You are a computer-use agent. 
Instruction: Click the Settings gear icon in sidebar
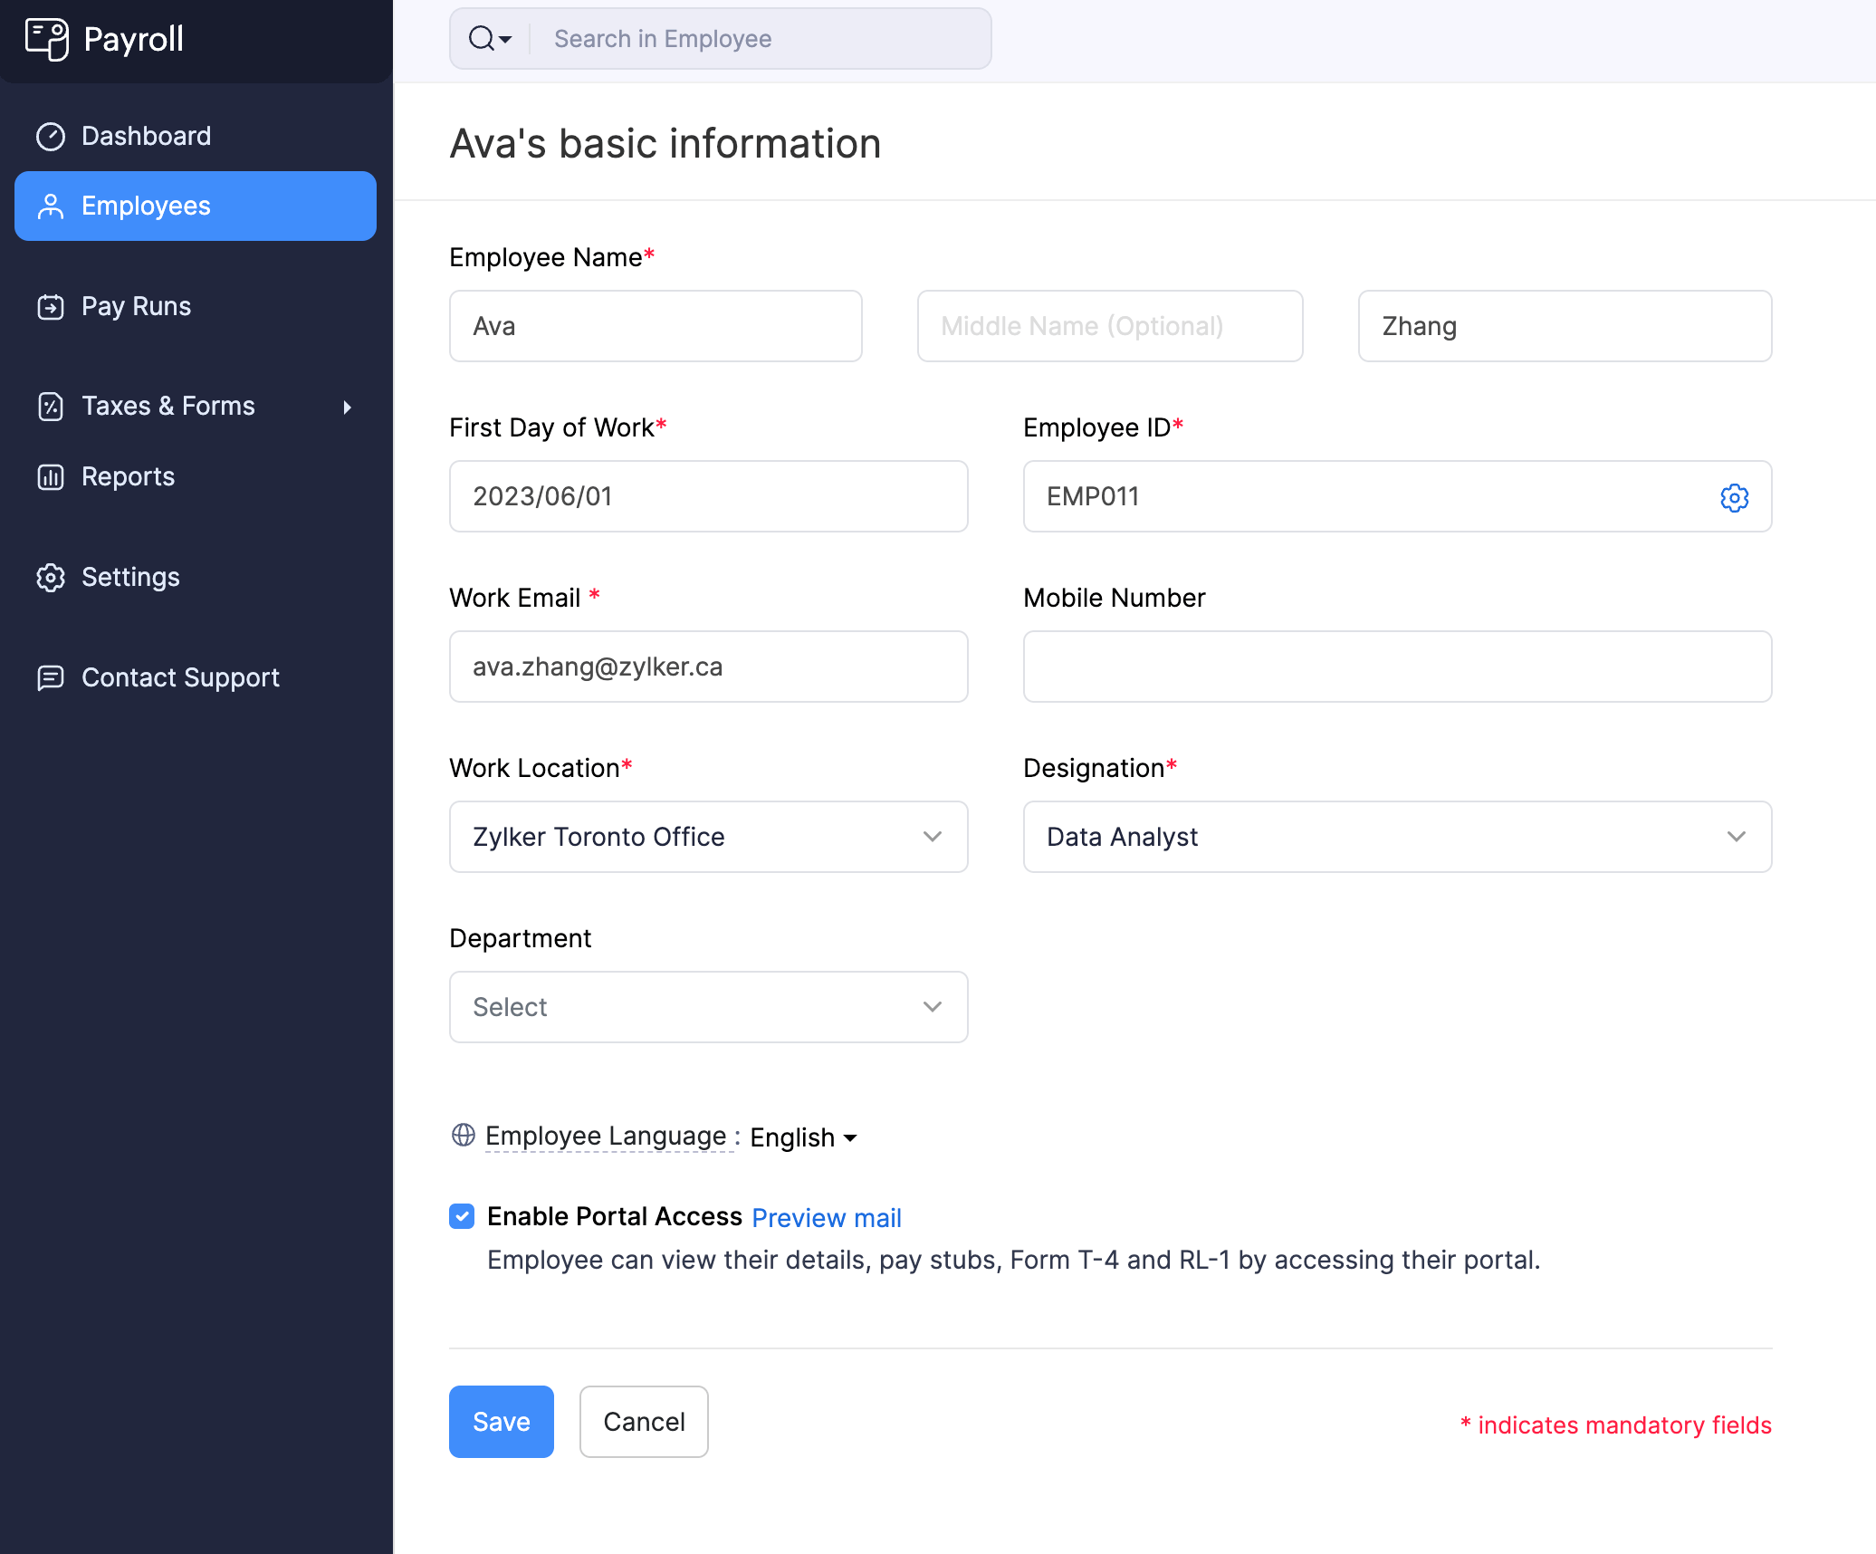(x=51, y=578)
